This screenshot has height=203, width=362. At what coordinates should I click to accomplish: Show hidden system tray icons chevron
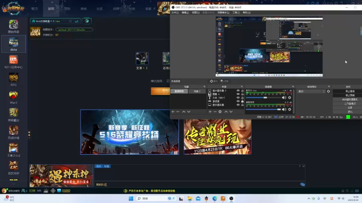(309, 198)
